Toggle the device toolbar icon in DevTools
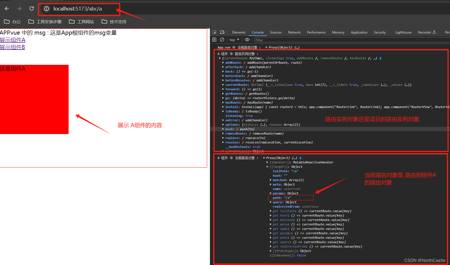This screenshot has height=265, width=450. pyautogui.click(x=222, y=32)
